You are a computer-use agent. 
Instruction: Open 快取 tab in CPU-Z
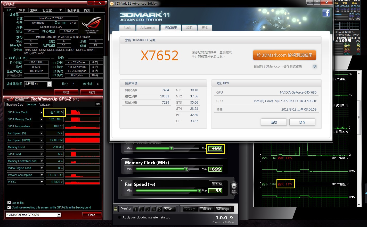pyautogui.click(x=22, y=10)
